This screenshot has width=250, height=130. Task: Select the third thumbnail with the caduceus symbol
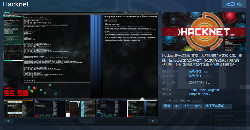pos(80,109)
